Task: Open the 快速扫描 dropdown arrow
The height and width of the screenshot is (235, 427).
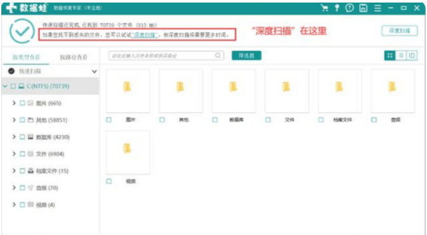Action: tap(95, 71)
